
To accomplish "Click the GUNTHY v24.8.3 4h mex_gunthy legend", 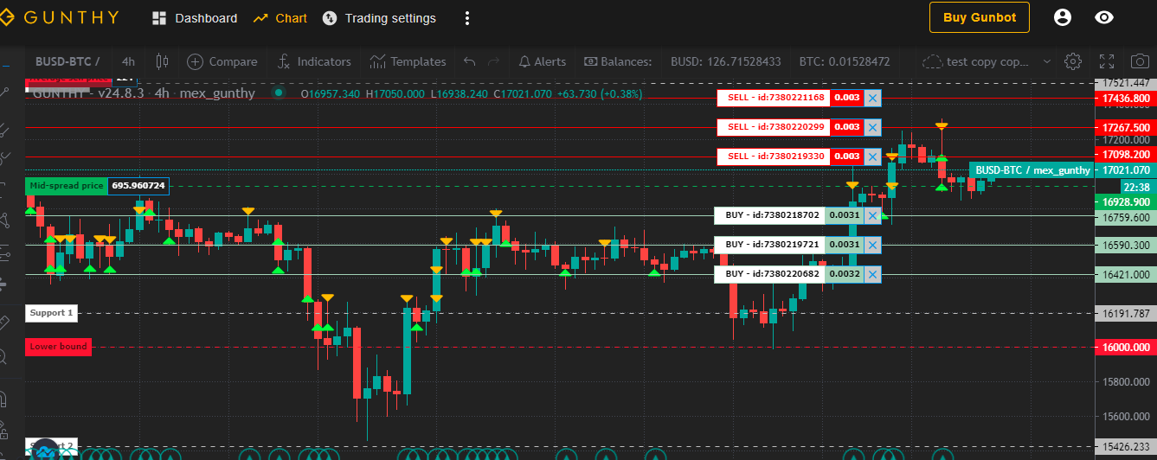I will (x=144, y=93).
